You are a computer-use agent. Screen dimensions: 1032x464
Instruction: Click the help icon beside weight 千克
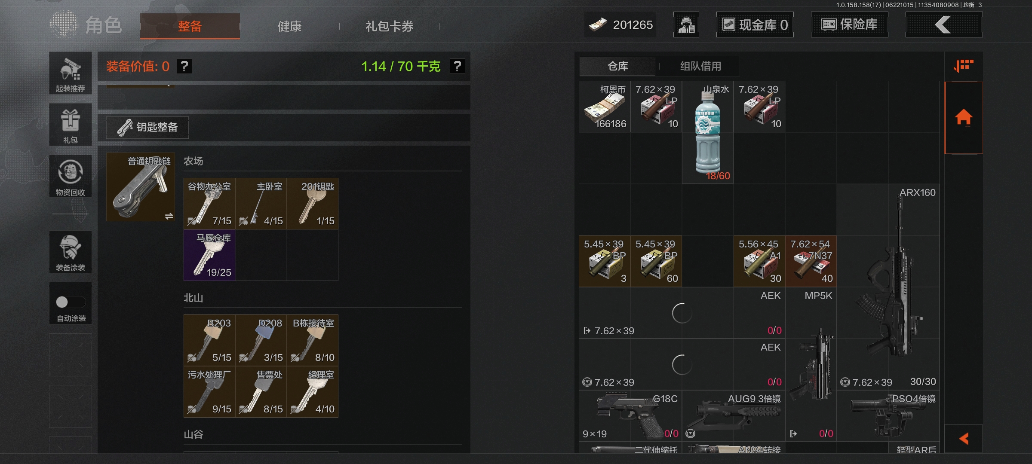(x=457, y=66)
